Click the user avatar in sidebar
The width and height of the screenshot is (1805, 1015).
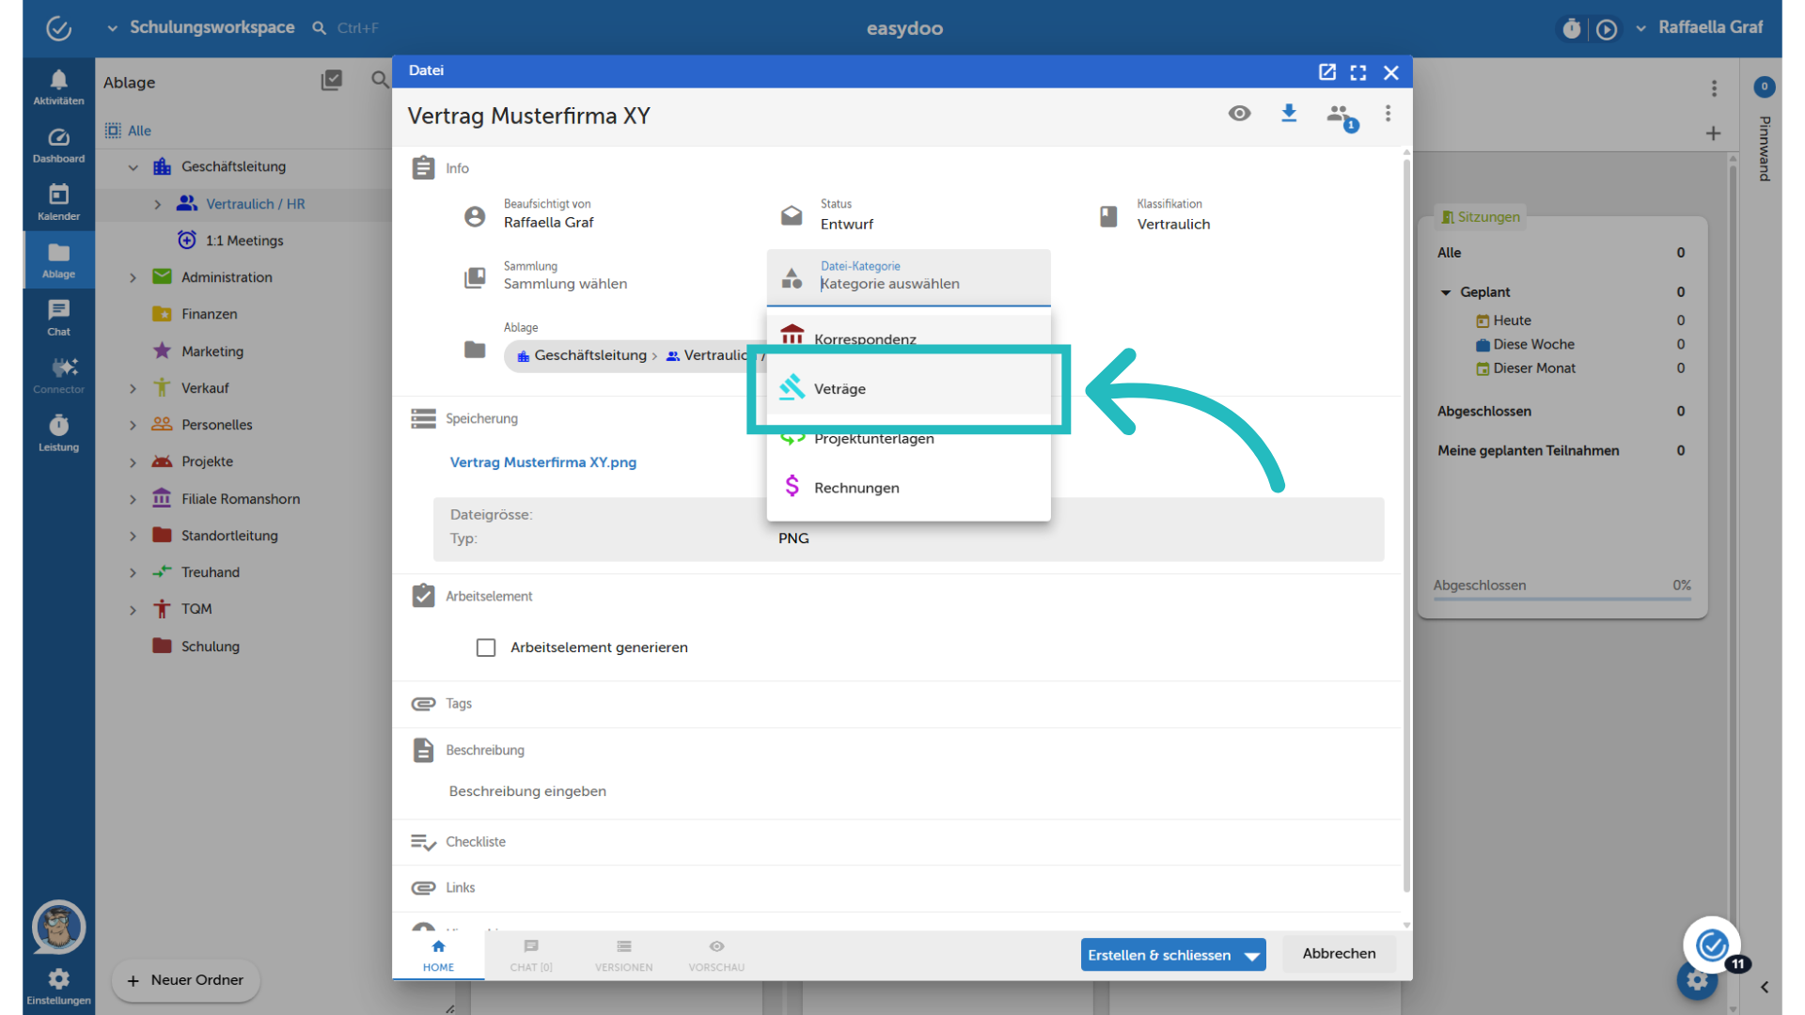tap(58, 928)
